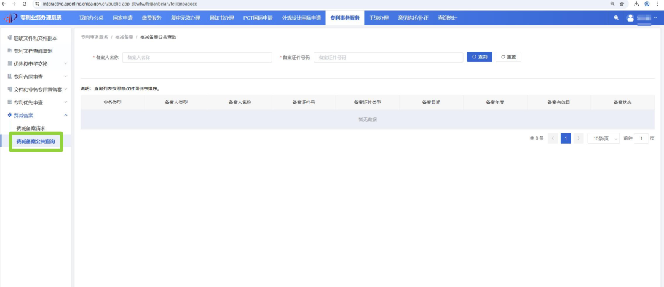The width and height of the screenshot is (664, 287).
Task: Open browser downloads icon
Action: click(636, 4)
